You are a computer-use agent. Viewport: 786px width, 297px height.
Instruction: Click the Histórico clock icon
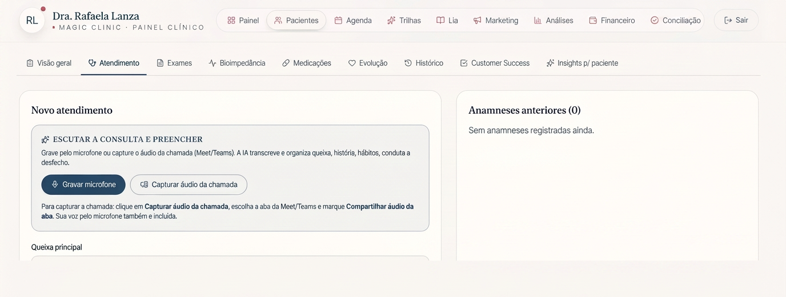coord(408,63)
